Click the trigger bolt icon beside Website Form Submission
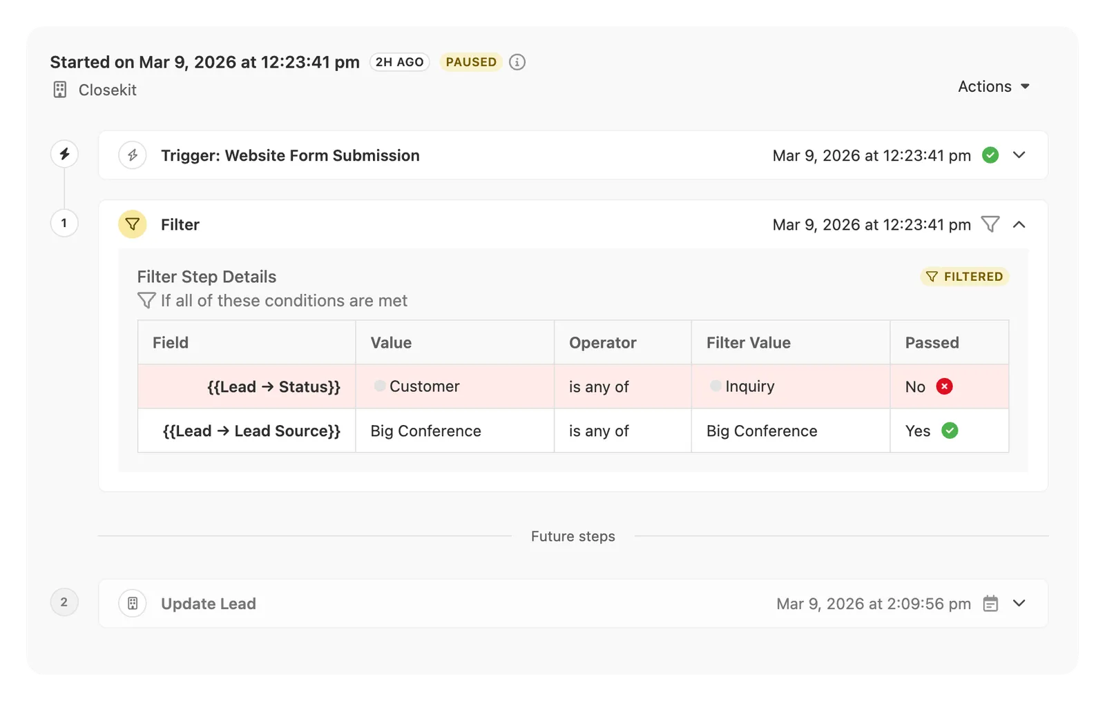 coord(133,155)
